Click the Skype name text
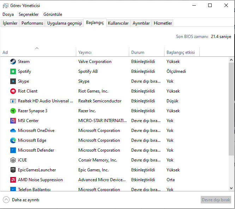The image size is (235, 209). click(23, 81)
